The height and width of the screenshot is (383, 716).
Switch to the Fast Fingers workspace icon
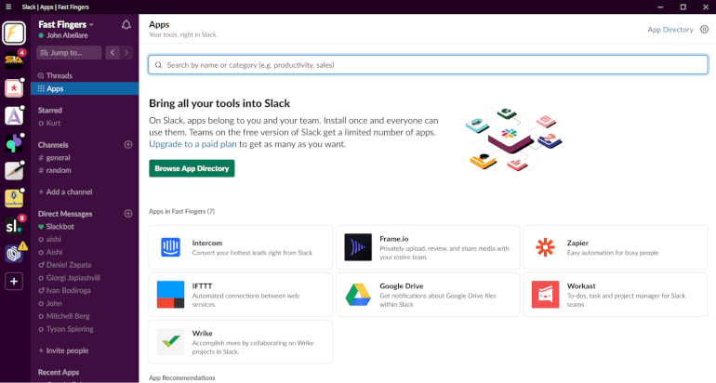(14, 33)
